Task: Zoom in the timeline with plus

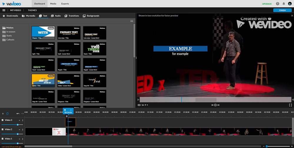Action: (292, 146)
